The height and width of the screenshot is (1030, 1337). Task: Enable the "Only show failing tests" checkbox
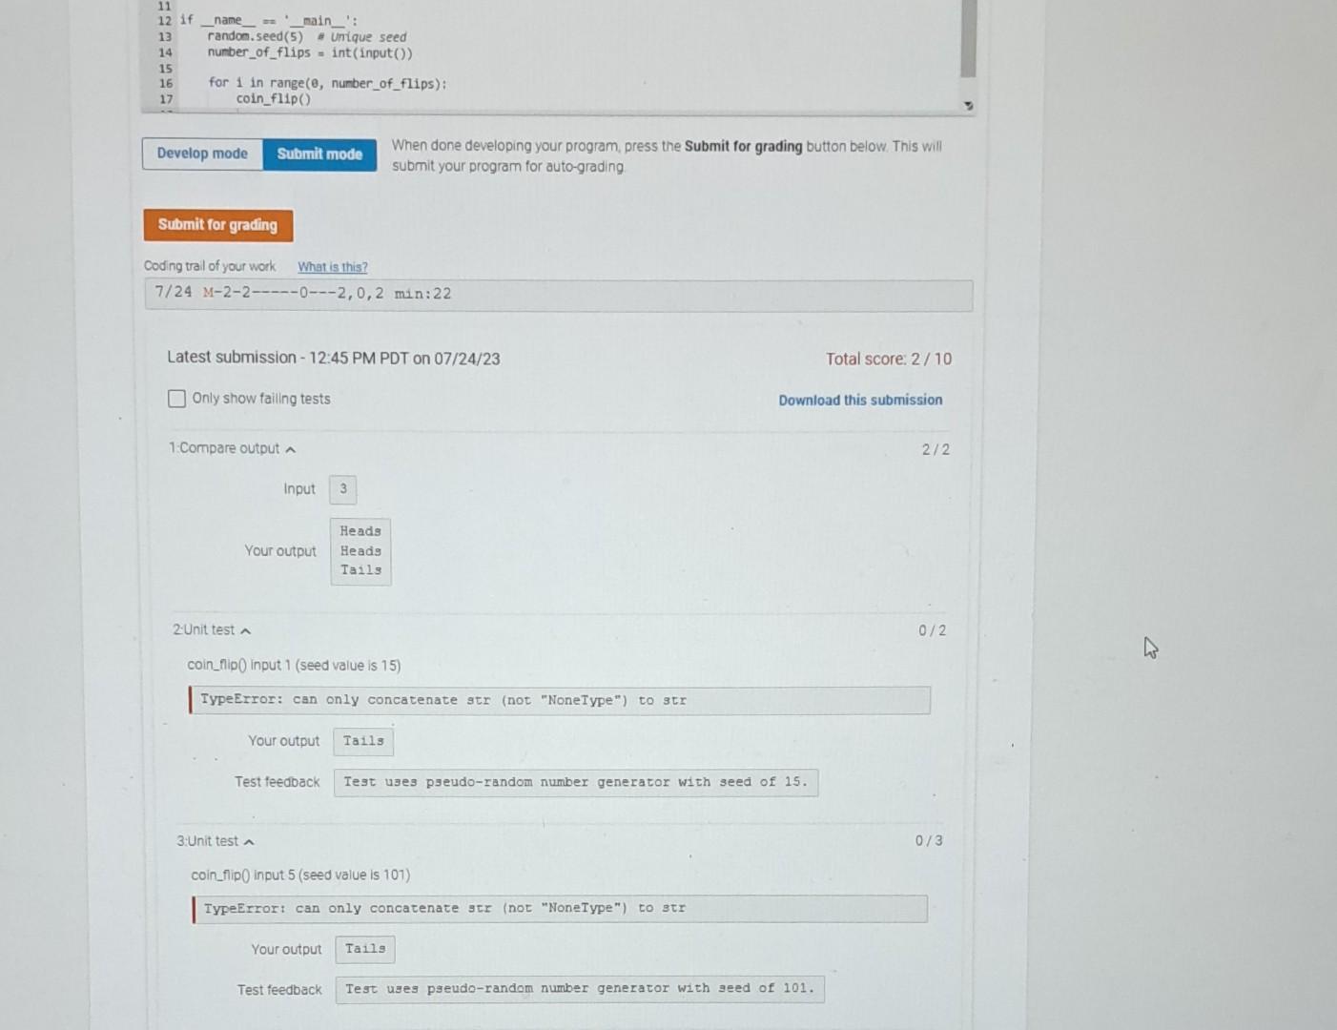tap(176, 398)
